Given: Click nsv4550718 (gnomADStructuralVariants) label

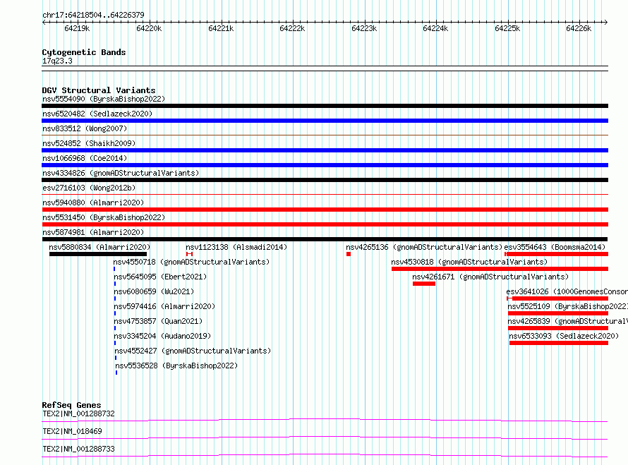Looking at the screenshot, I should point(191,262).
